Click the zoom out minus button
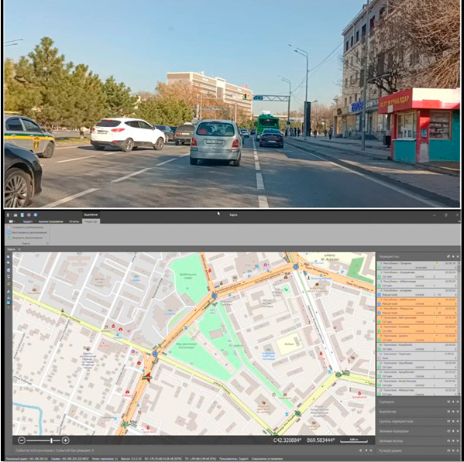The height and width of the screenshot is (462, 464). pos(22,440)
